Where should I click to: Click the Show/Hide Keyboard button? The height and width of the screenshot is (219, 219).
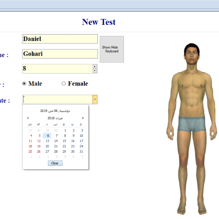click(112, 49)
